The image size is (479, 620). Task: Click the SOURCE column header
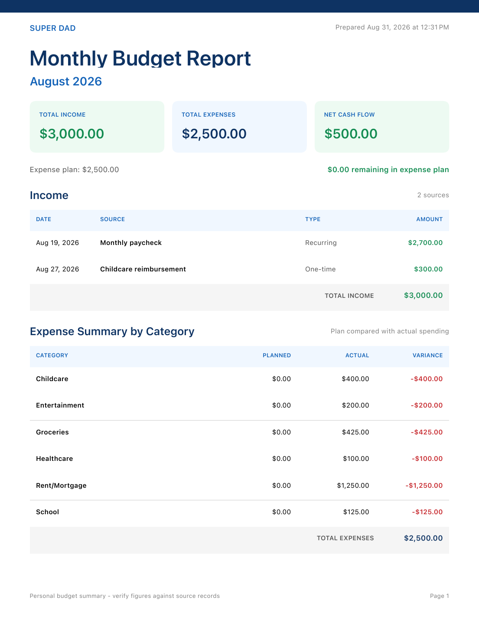[112, 219]
